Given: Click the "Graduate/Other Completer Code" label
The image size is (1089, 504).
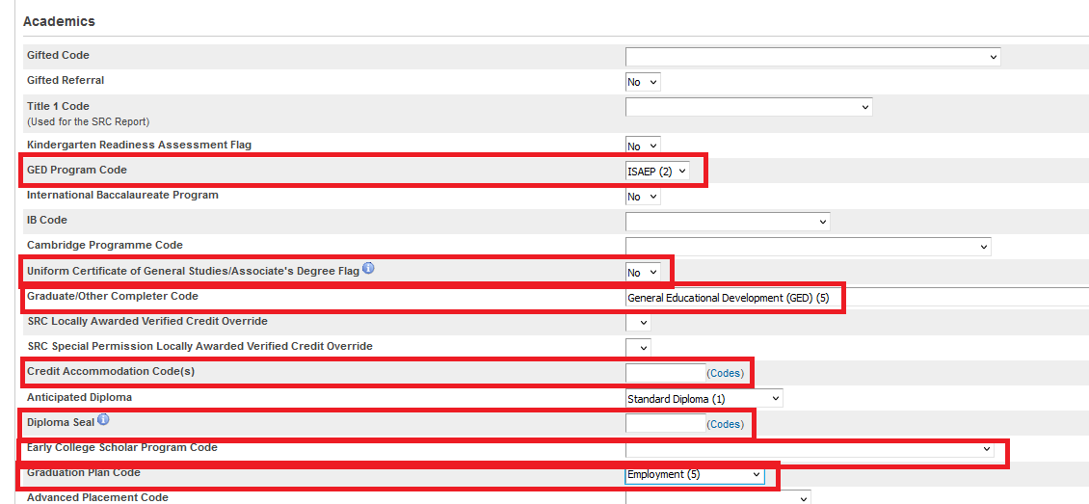Looking at the screenshot, I should [113, 296].
